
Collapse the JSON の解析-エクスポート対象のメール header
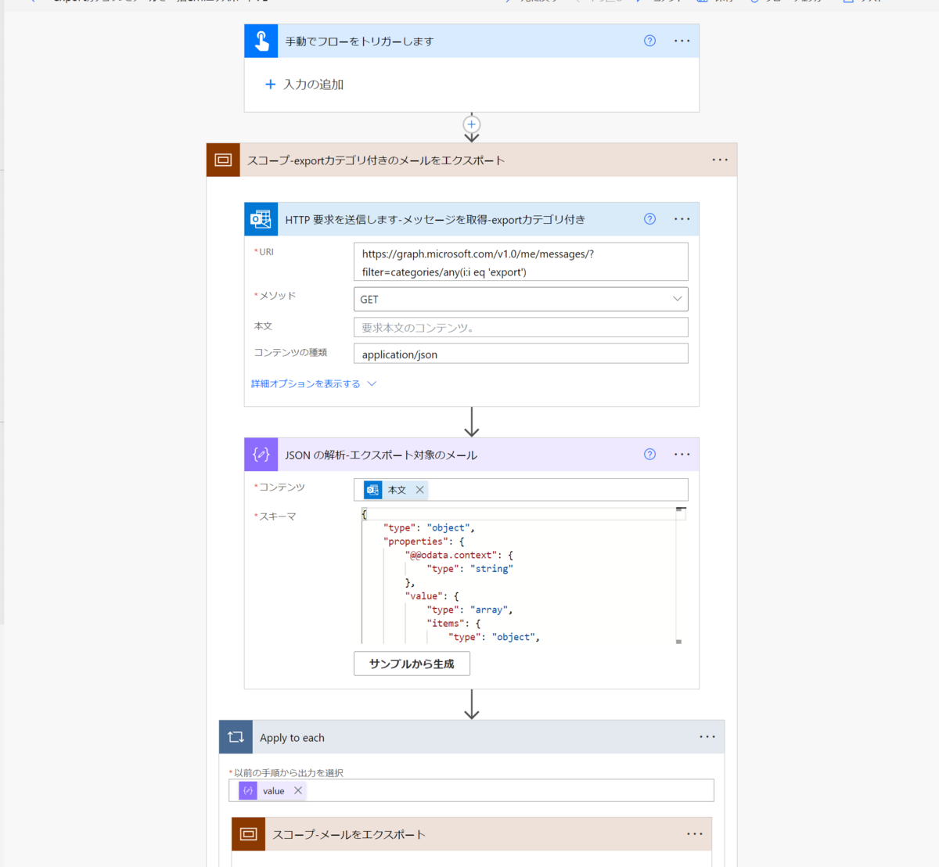471,455
